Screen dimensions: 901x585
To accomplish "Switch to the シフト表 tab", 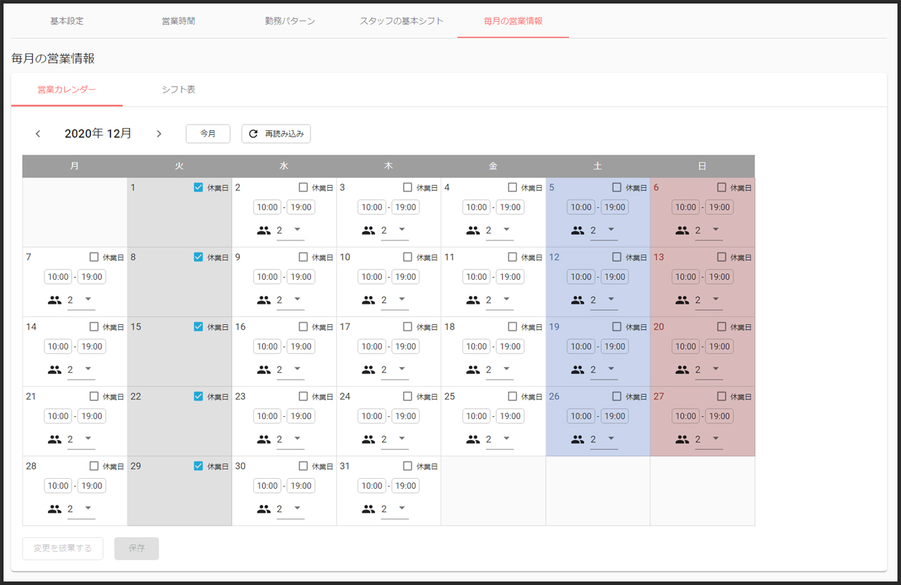I will 178,90.
